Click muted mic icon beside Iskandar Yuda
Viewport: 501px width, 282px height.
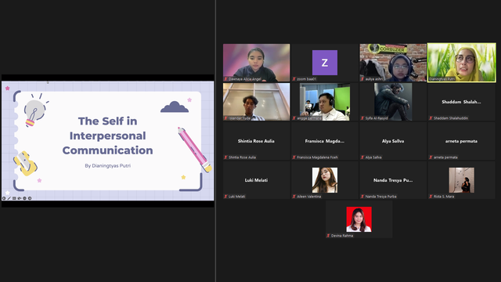coord(225,118)
